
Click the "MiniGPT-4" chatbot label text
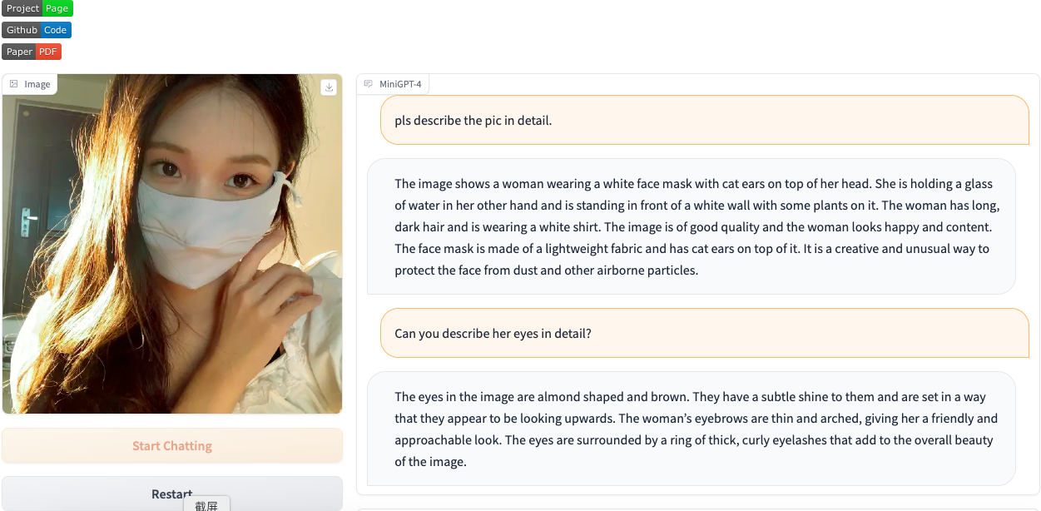[400, 84]
